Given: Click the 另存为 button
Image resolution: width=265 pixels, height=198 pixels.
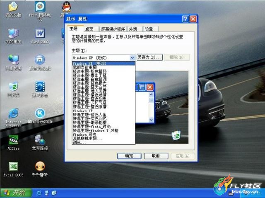Looking at the screenshot, I should pyautogui.click(x=149, y=57).
